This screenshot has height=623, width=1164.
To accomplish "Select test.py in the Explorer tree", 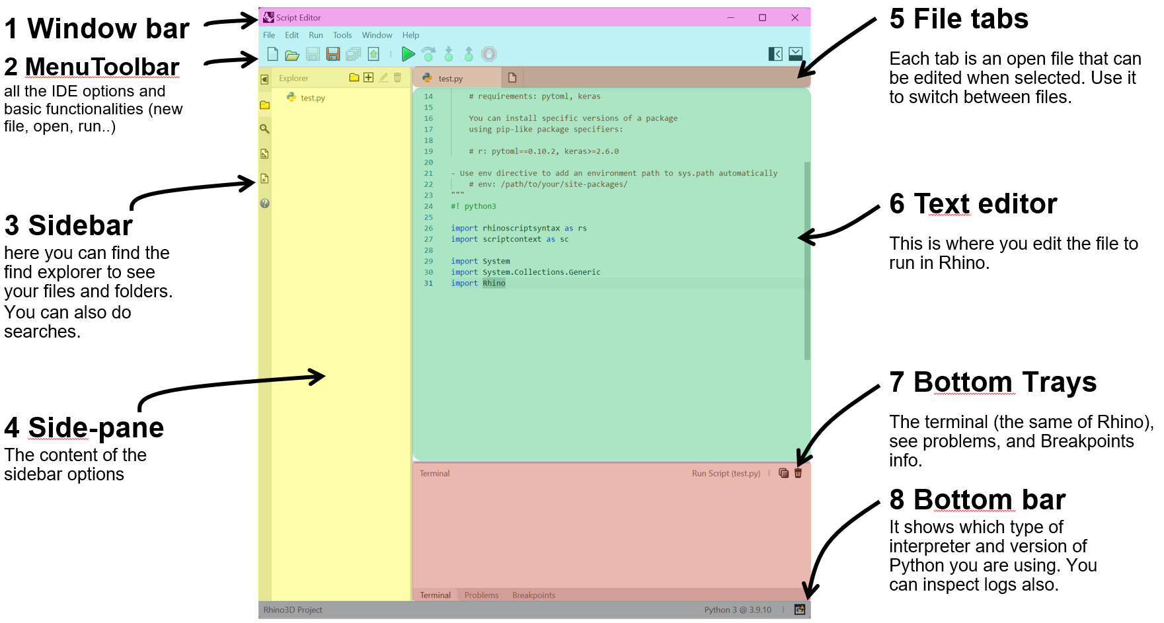I will point(312,98).
